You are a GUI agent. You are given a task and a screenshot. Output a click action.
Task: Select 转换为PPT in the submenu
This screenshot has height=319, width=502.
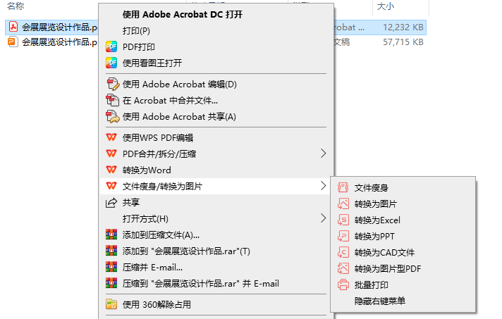click(x=374, y=236)
